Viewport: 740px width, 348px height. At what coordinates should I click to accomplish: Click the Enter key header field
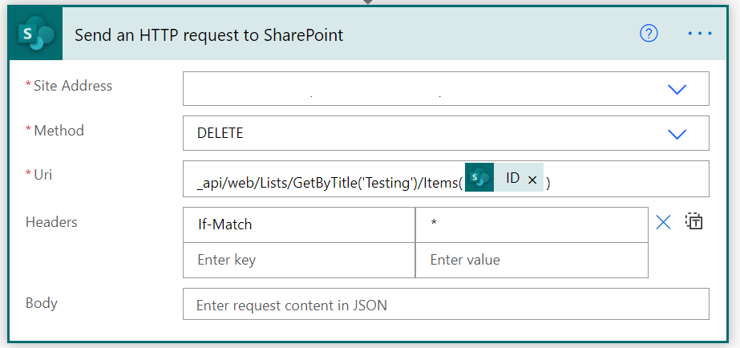(x=298, y=260)
